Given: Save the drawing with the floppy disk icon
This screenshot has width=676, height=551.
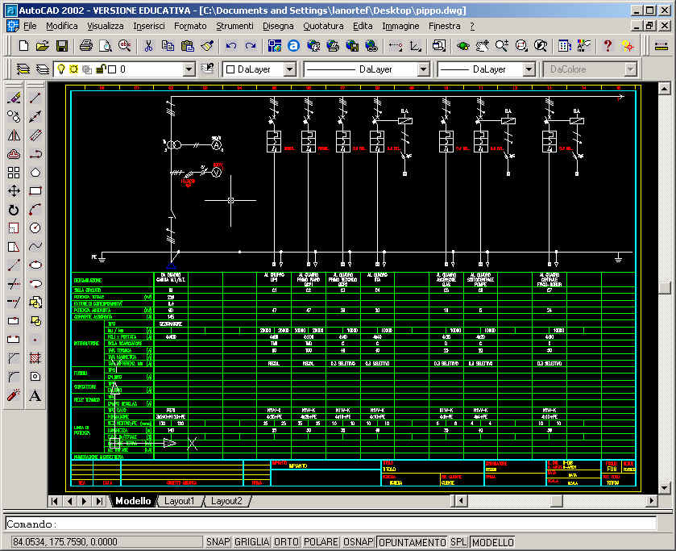Looking at the screenshot, I should tap(62, 46).
